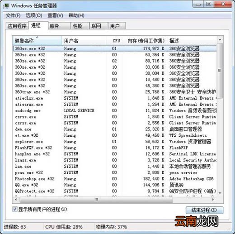Toggle show processes from all users checkbox

(x=14, y=209)
